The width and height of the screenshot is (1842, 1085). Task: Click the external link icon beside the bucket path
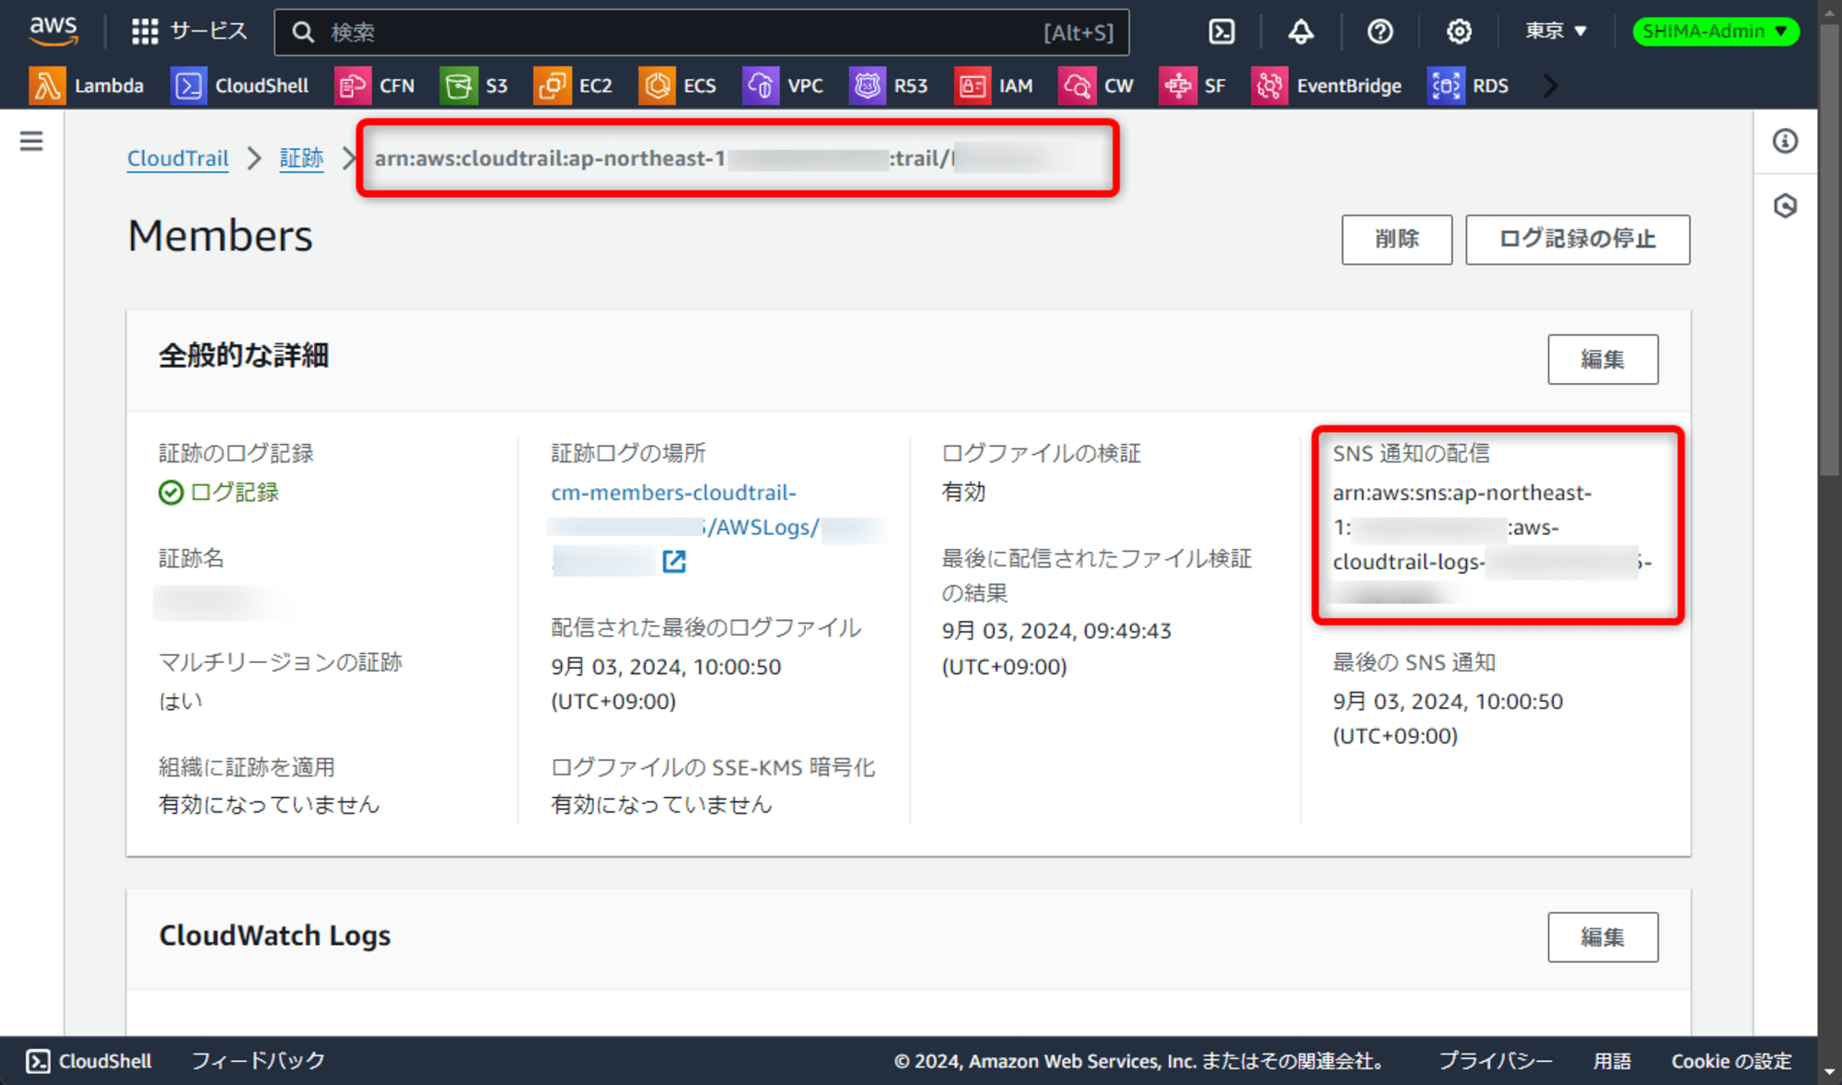click(674, 561)
